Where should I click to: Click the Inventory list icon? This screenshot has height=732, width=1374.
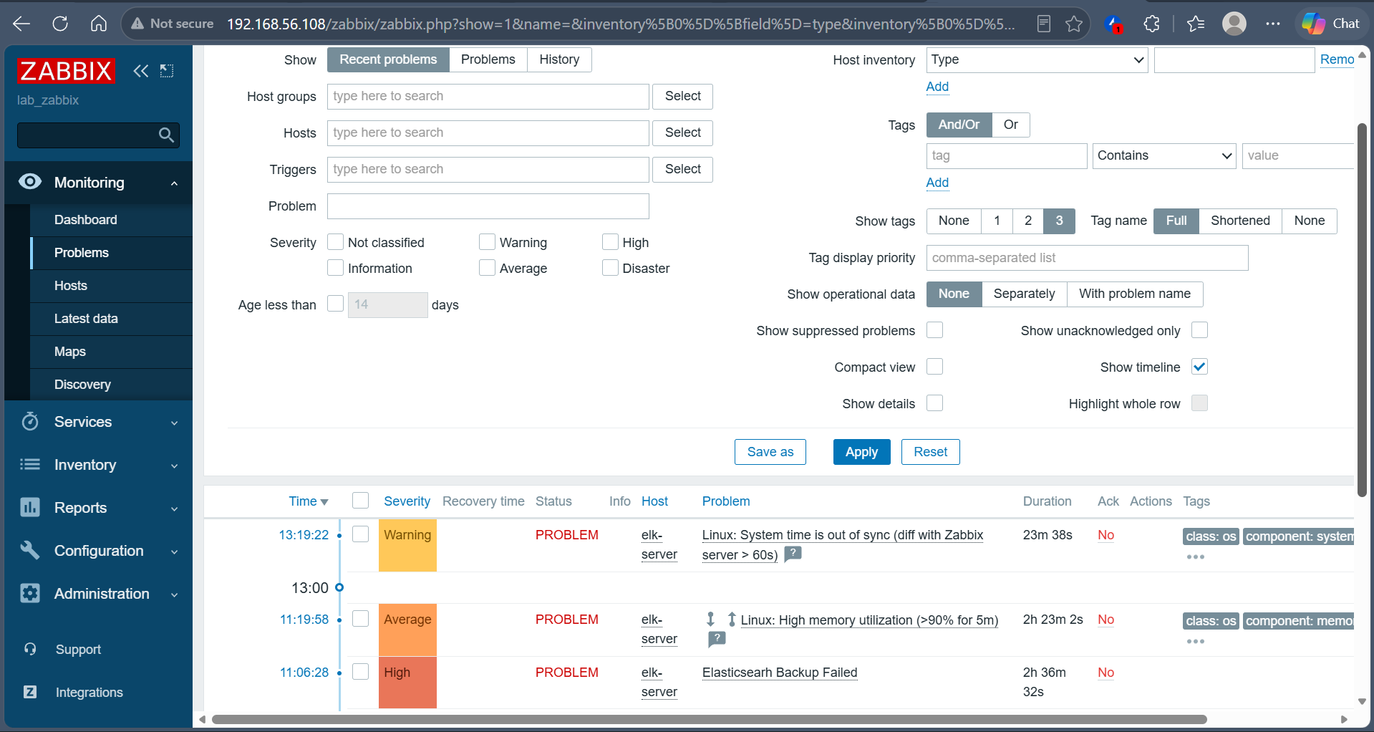(29, 464)
